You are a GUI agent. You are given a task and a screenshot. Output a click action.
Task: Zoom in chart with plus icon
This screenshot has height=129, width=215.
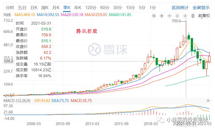[162, 16]
